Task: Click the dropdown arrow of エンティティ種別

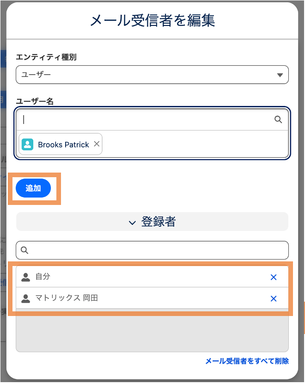Action: point(280,75)
